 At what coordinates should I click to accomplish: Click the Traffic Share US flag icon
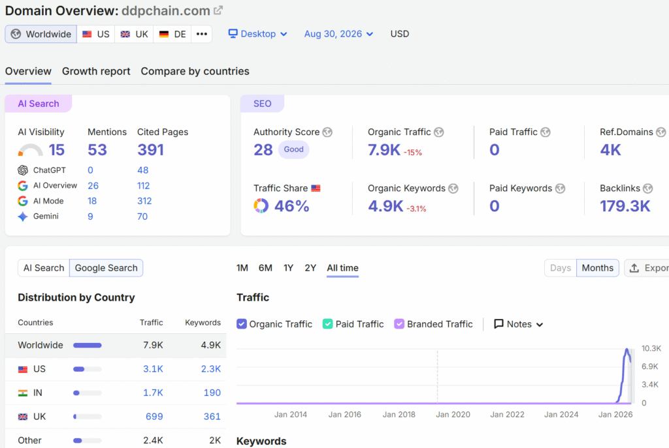point(316,188)
